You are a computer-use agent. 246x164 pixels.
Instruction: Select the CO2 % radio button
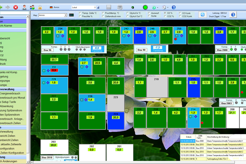pos(165,16)
